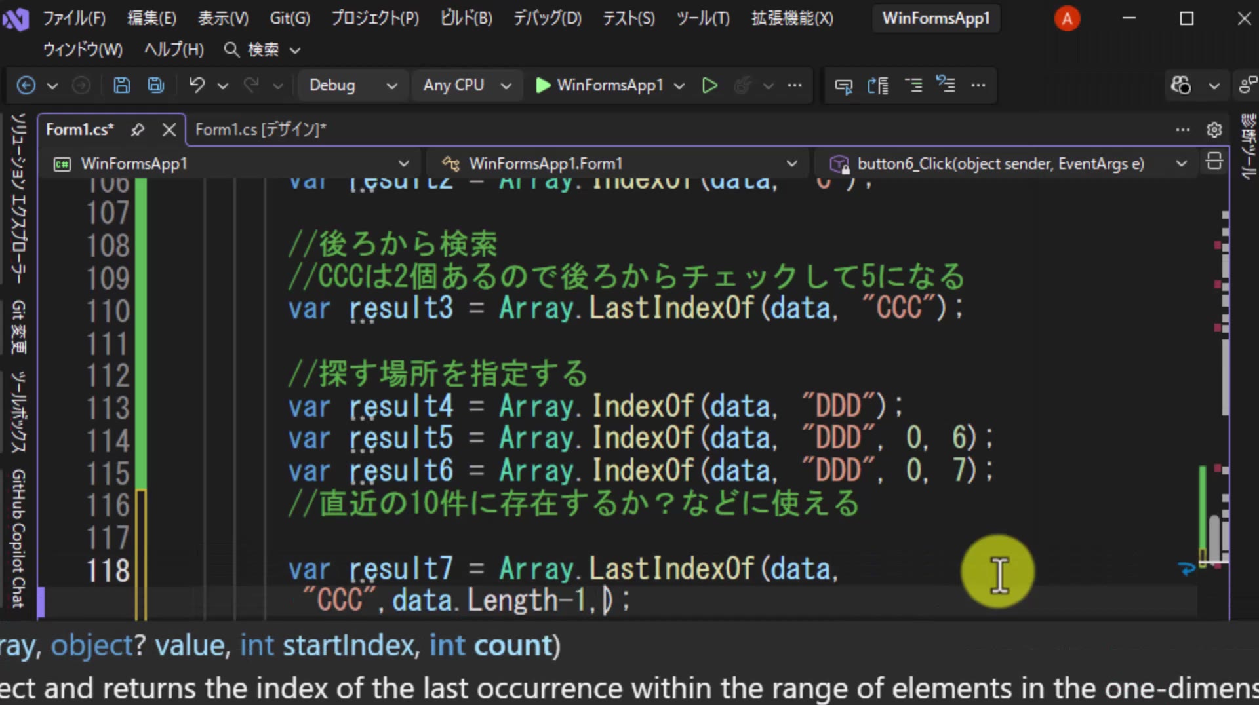The image size is (1259, 705).
Task: Open the ヘルプ(H) menu
Action: tap(174, 50)
